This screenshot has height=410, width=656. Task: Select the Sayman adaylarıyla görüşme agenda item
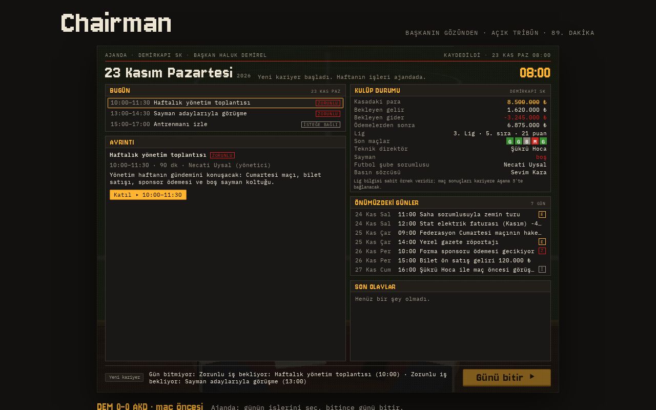[x=225, y=114]
